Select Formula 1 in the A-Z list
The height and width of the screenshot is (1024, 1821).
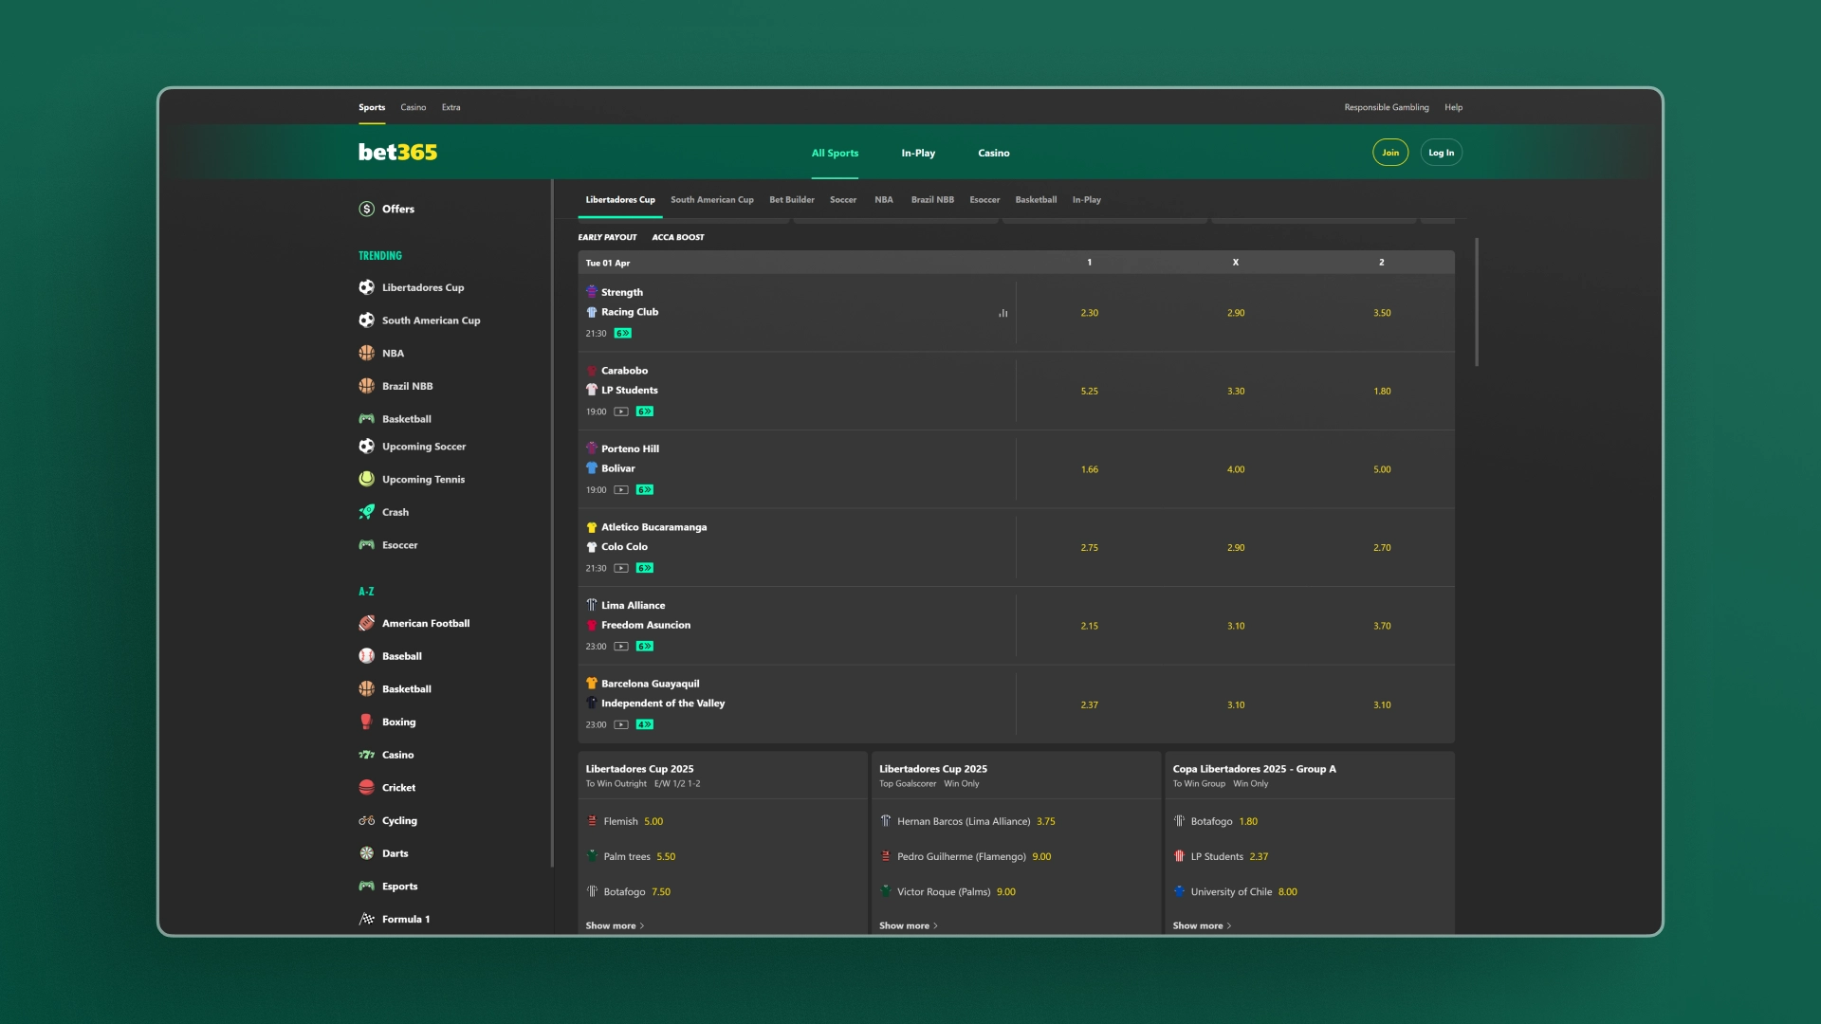405,919
